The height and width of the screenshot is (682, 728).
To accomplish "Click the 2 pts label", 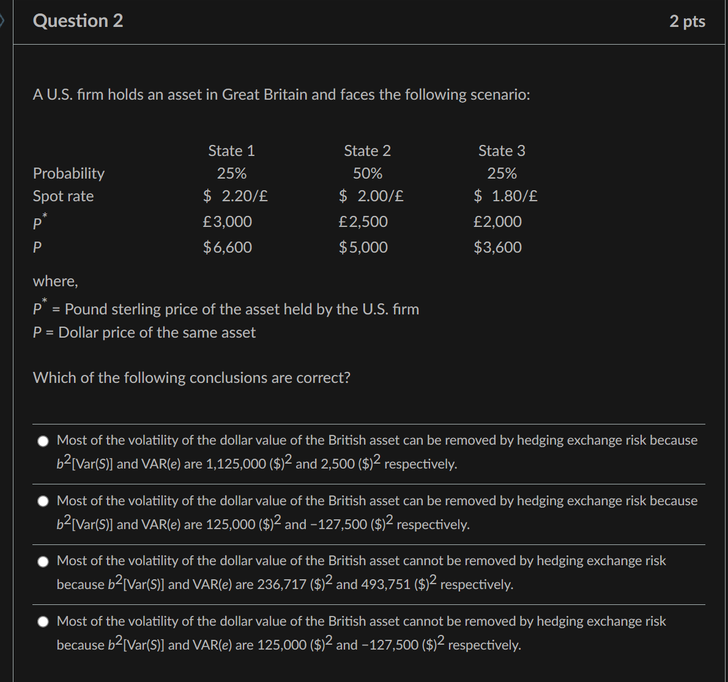I will pyautogui.click(x=688, y=21).
